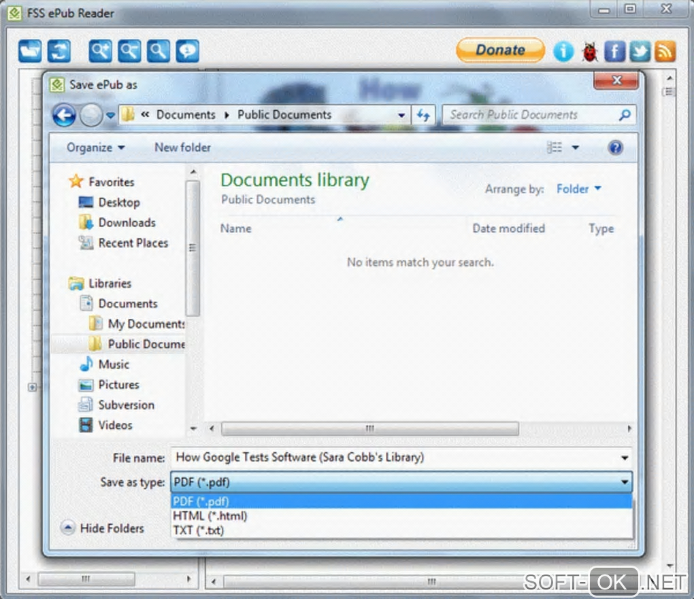This screenshot has width=694, height=599.
Task: Click Documents in the address path
Action: pos(186,115)
